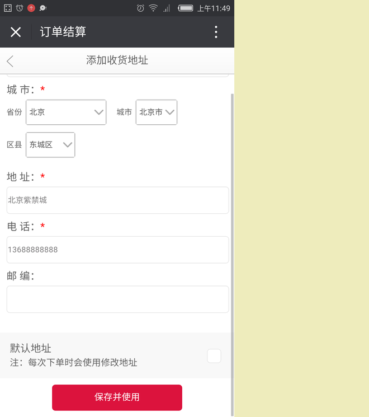Screen dimensions: 369x417
Task: Tap the 邮 编 label
Action: pos(21,275)
